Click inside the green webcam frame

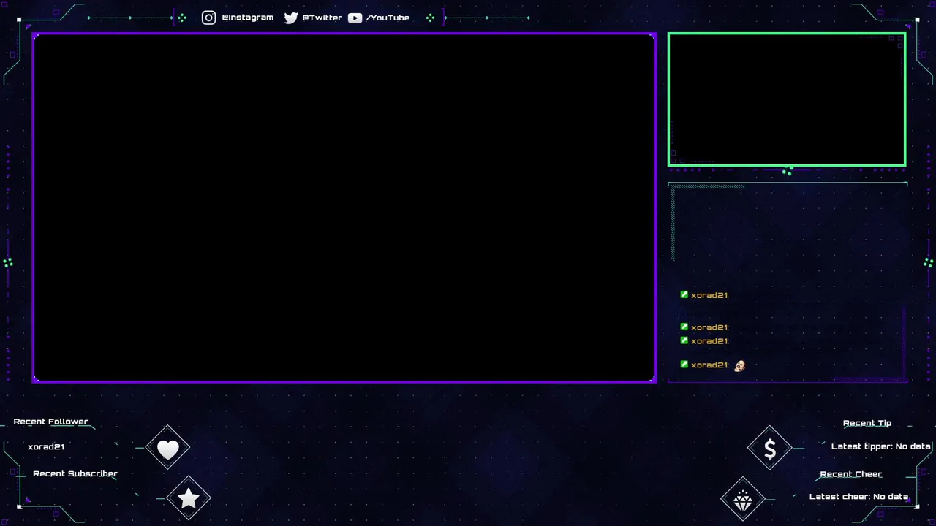point(787,99)
